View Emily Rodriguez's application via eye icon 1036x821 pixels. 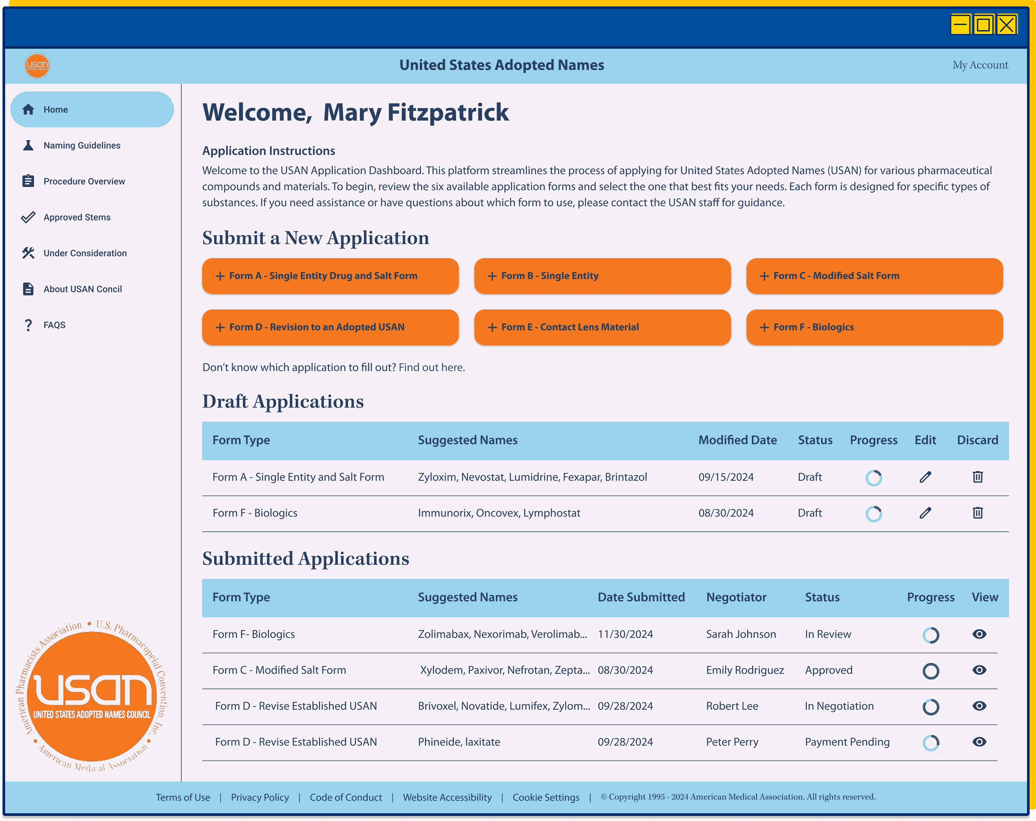click(x=979, y=670)
